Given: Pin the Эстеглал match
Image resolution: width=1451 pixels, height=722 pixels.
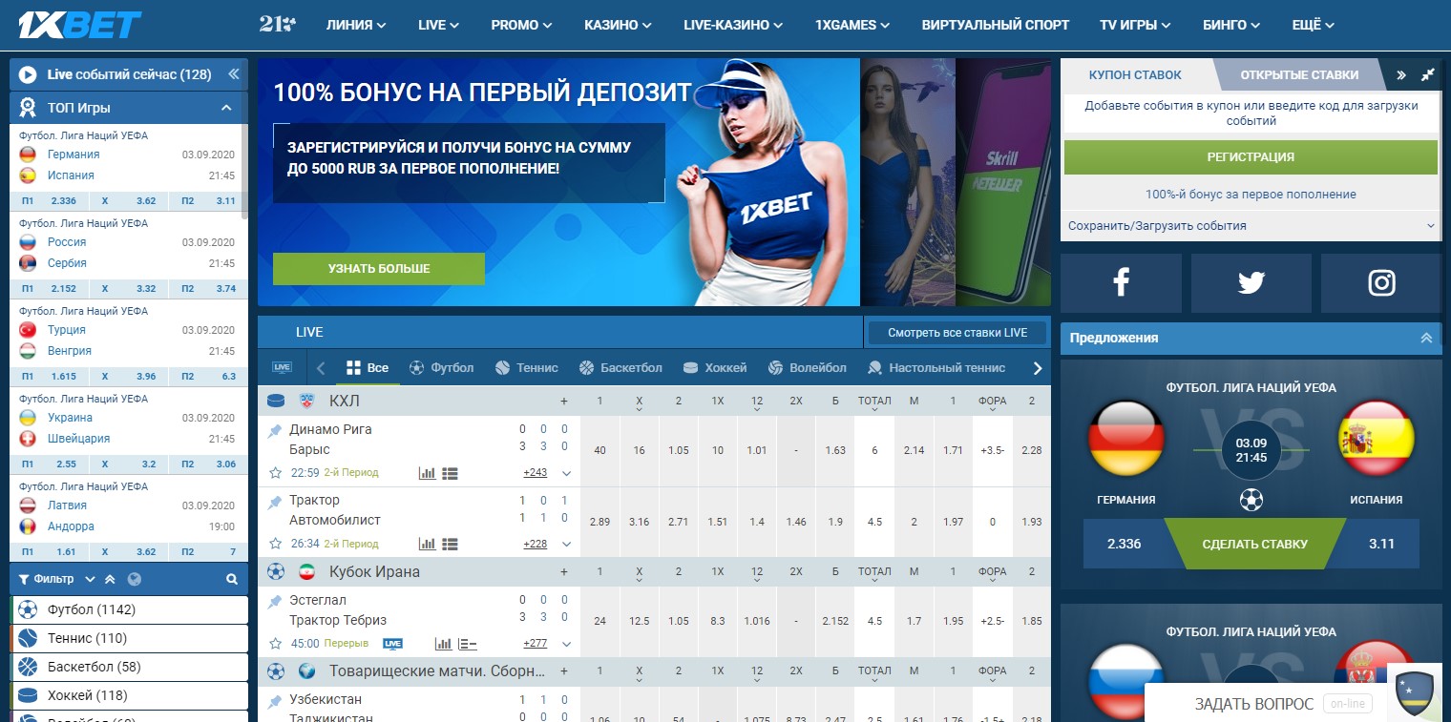Looking at the screenshot, I should pos(275,601).
